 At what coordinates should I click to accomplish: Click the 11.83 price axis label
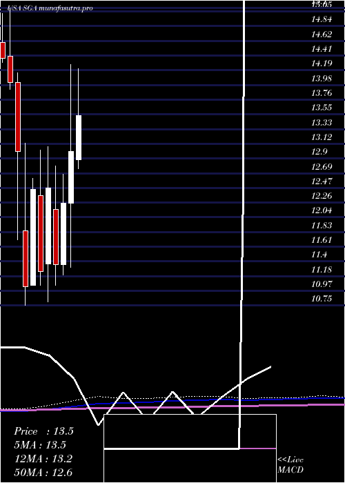point(322,226)
